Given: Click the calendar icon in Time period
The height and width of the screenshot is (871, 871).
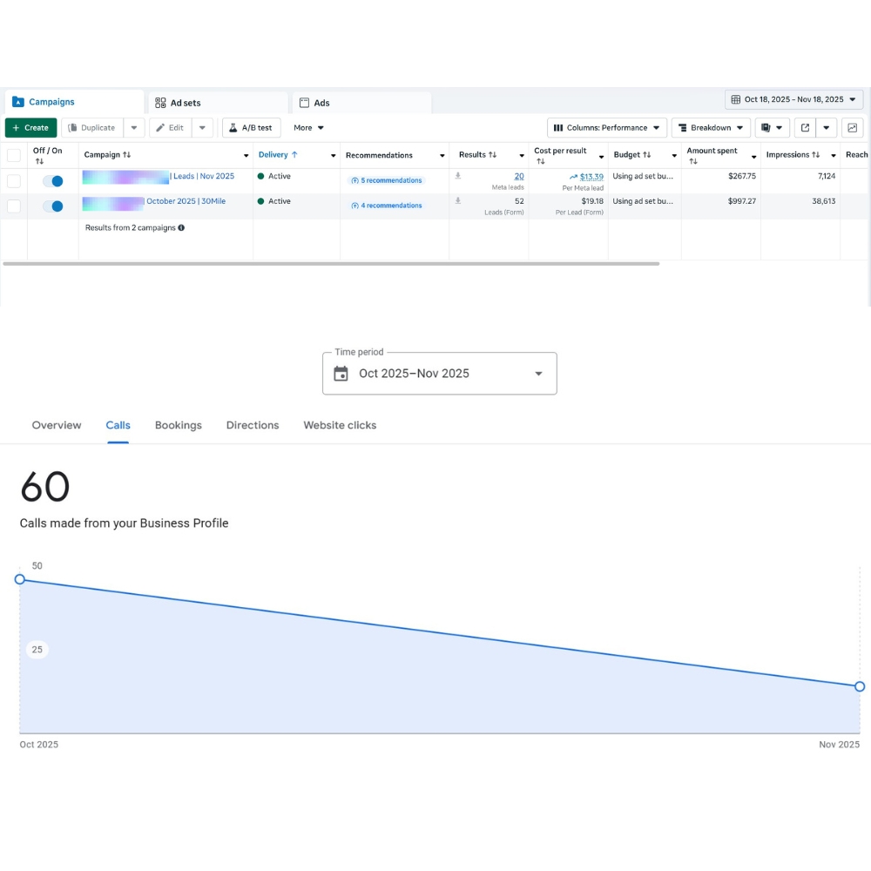Looking at the screenshot, I should tap(341, 374).
